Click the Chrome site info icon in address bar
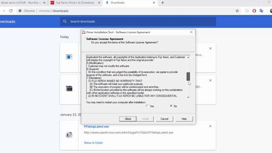272x153 pixels. click(x=20, y=11)
